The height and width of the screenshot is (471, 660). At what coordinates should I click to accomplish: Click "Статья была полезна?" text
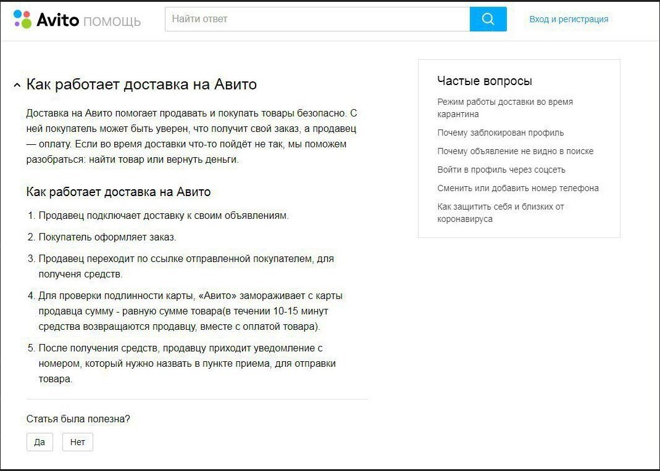[x=78, y=419]
